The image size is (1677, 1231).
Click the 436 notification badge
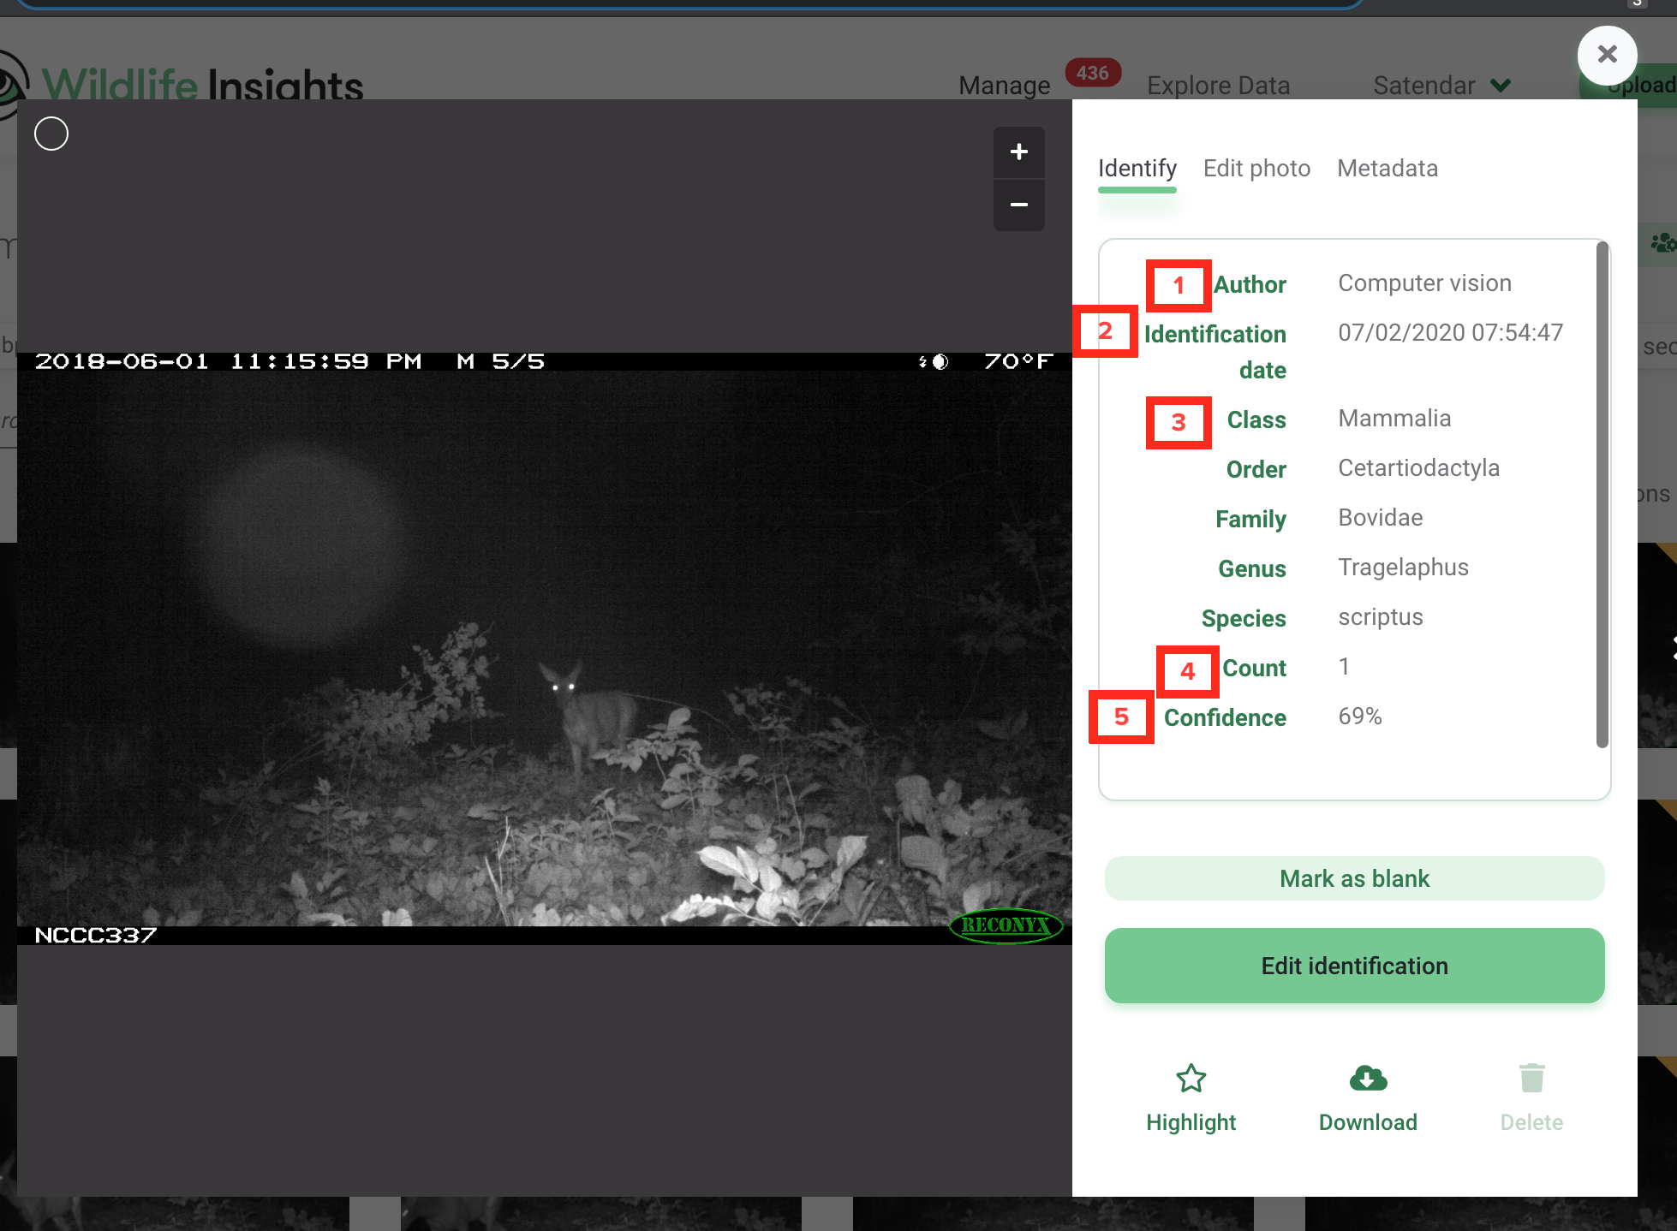click(1093, 74)
